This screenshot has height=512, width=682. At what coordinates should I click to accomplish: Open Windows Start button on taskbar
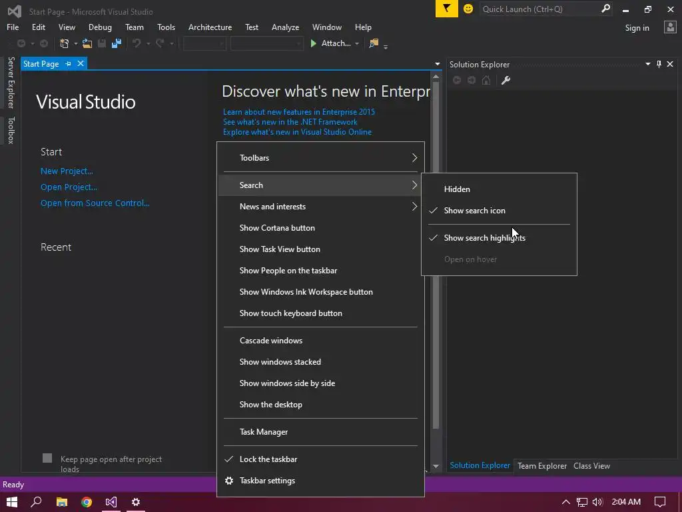tap(12, 502)
